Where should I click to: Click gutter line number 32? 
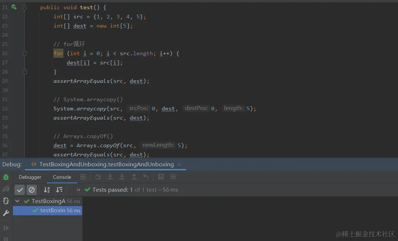(5, 109)
